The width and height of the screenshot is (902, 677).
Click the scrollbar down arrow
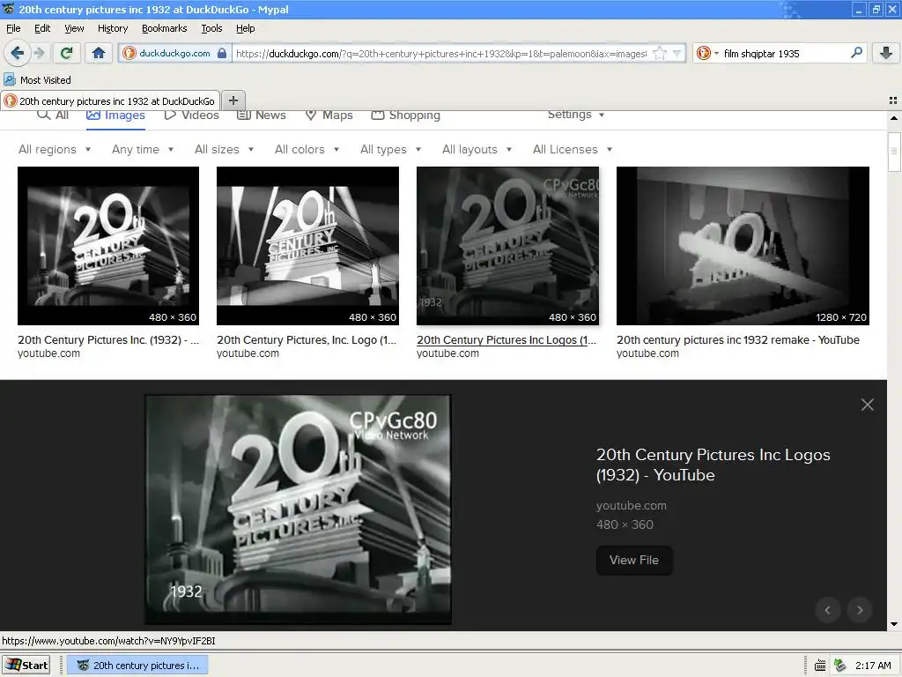coord(893,624)
